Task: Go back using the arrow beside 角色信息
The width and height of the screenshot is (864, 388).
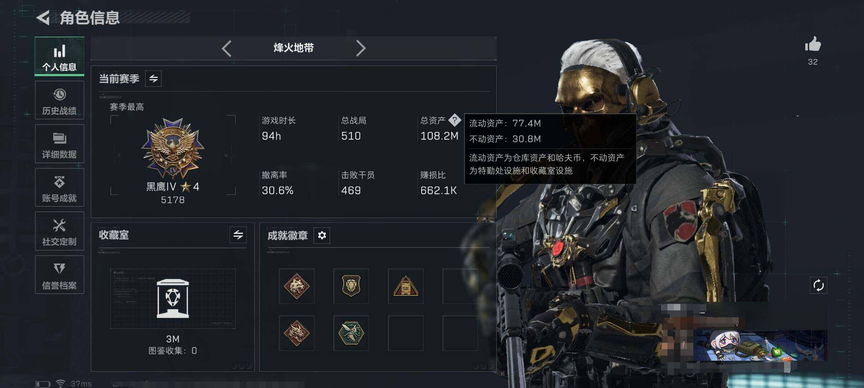Action: click(x=43, y=18)
